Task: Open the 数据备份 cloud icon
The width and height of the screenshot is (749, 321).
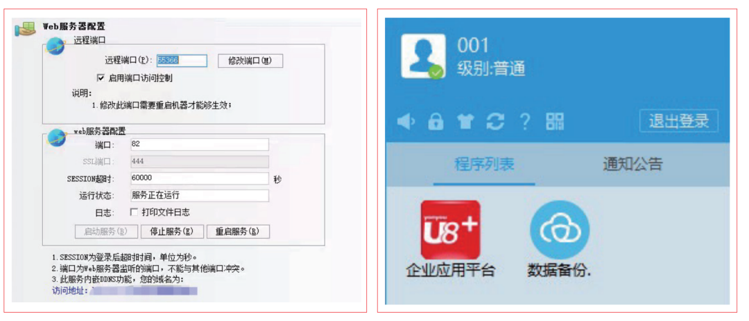Action: coord(560,230)
